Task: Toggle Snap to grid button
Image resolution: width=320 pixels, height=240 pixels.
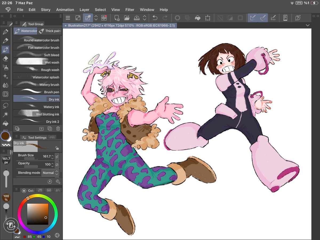Action: click(x=273, y=18)
